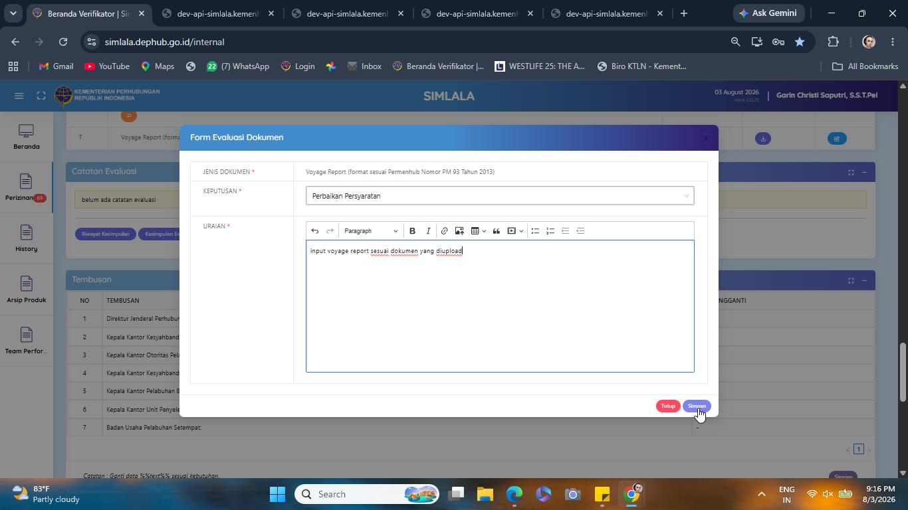Open History in the sidebar
The image size is (908, 510).
pos(26,239)
